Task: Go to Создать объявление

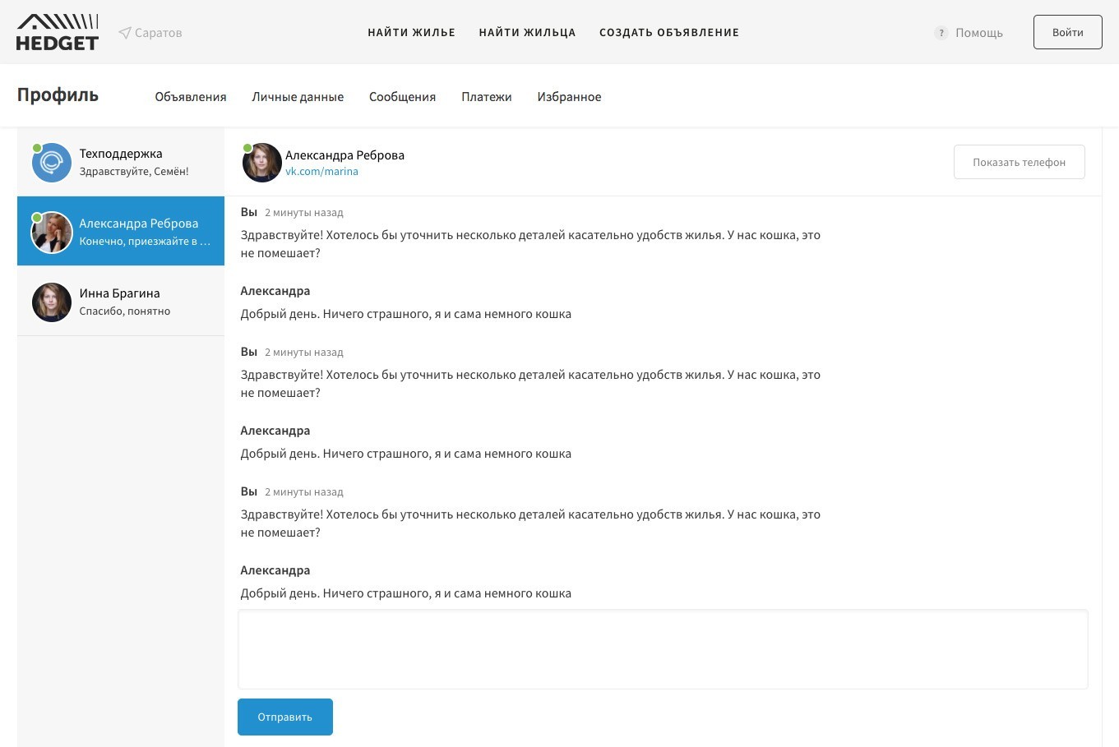Action: click(x=668, y=33)
